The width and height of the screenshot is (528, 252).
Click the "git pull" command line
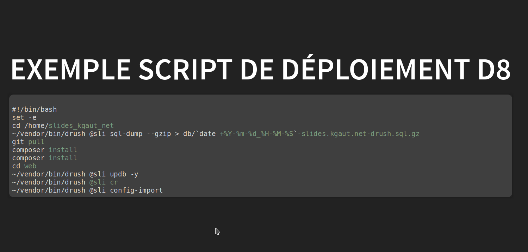[28, 142]
